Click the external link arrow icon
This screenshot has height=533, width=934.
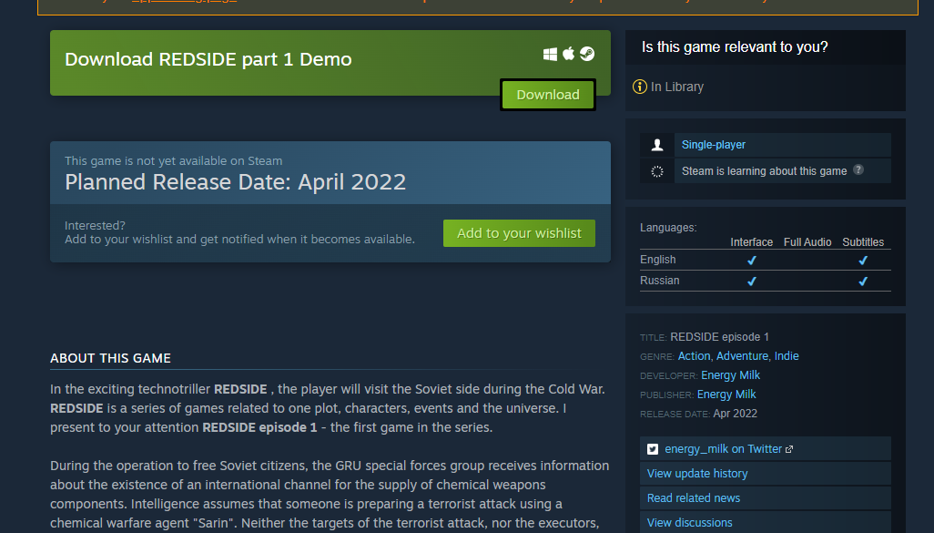pos(789,449)
